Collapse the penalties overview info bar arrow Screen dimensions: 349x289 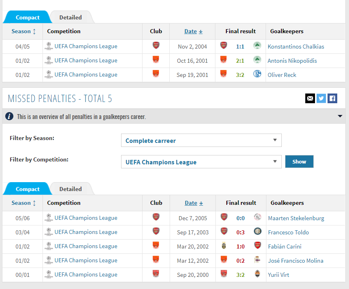[340, 117]
